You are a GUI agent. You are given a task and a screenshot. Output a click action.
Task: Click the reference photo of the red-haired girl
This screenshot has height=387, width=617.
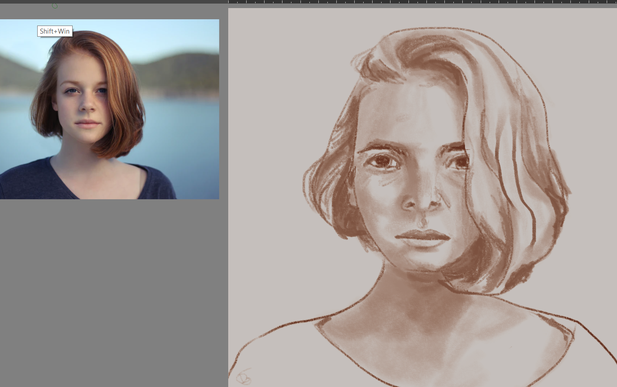click(109, 109)
